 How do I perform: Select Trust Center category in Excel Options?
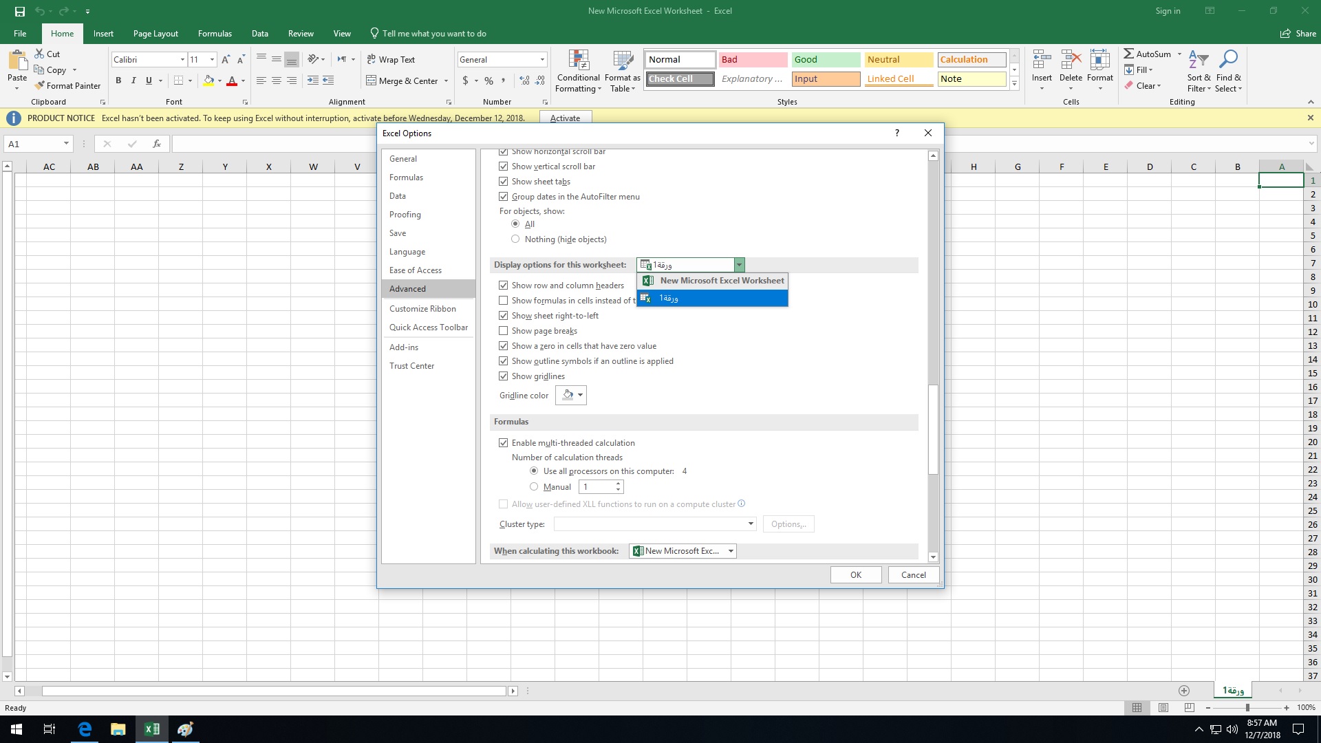click(x=429, y=366)
